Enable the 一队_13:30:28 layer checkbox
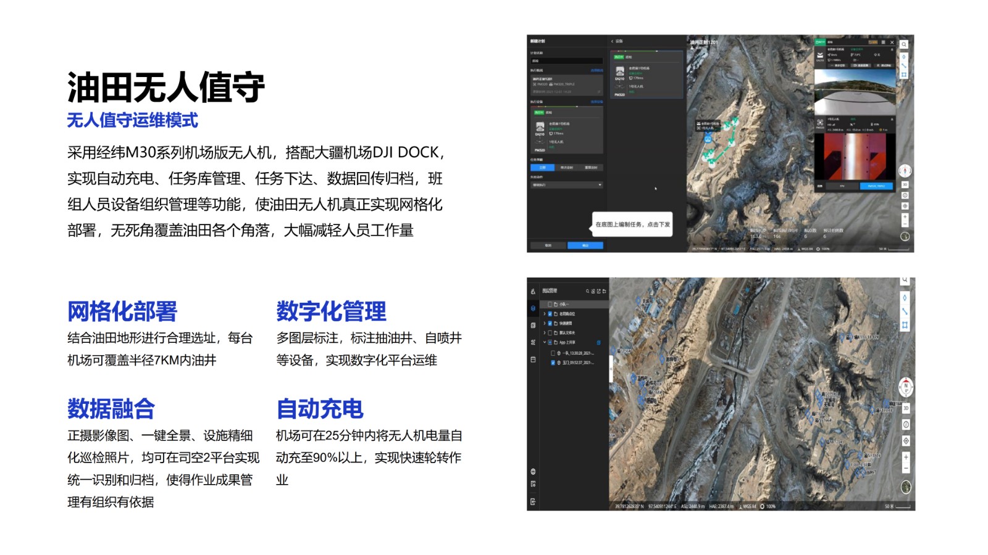The width and height of the screenshot is (988, 555). coord(553,353)
